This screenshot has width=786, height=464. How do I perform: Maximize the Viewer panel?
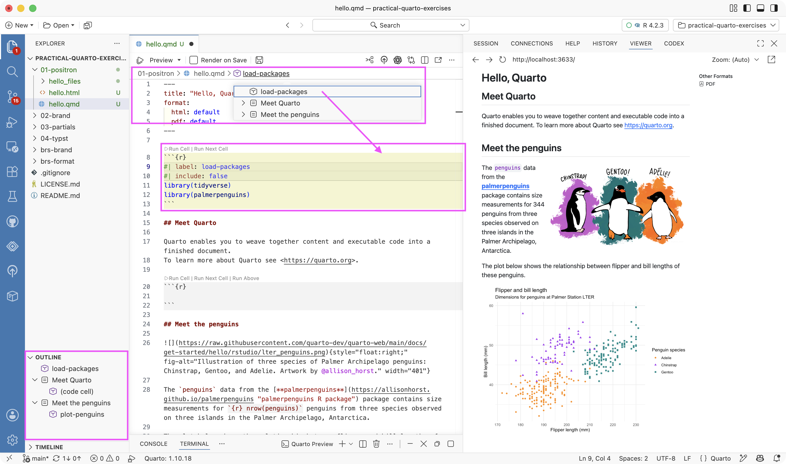coord(760,43)
